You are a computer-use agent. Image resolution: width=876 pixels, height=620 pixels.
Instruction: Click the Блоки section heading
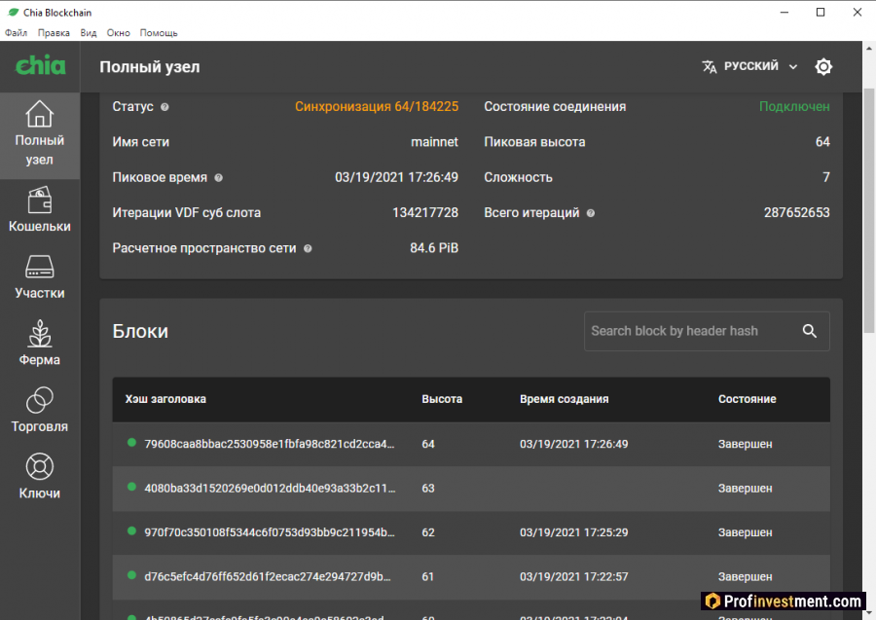pyautogui.click(x=140, y=331)
